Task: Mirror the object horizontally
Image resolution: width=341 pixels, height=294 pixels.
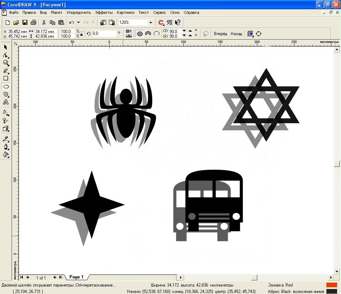Action: (129, 32)
